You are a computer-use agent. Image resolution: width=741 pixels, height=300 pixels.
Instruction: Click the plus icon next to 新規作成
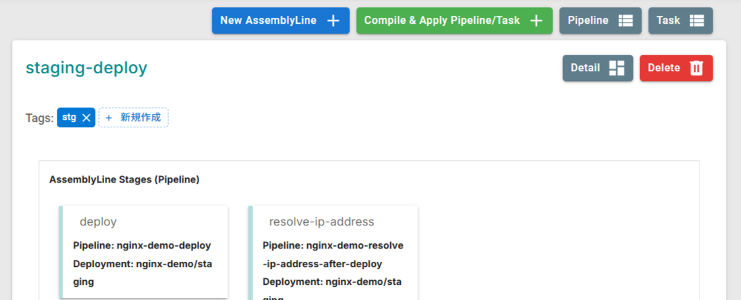point(109,118)
